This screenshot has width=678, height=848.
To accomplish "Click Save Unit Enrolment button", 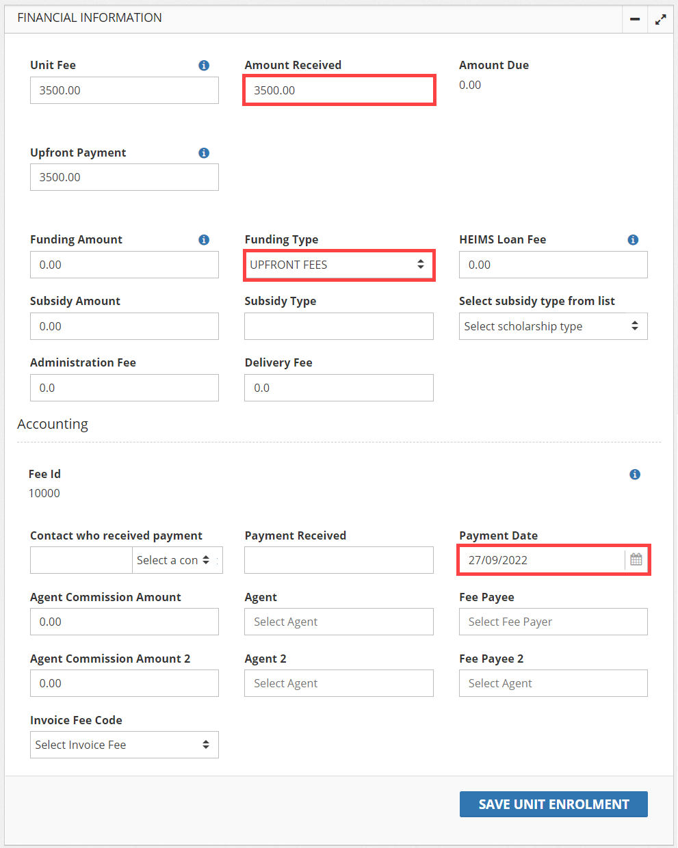I will 553,804.
